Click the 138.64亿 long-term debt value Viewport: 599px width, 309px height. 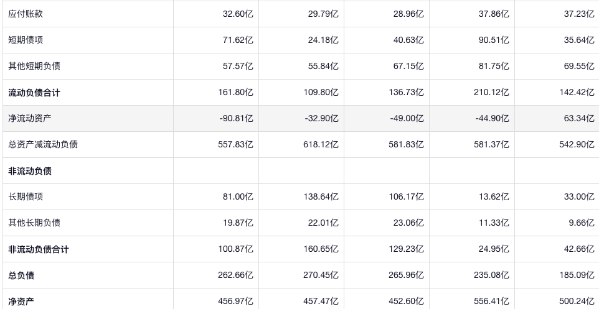[x=321, y=196]
